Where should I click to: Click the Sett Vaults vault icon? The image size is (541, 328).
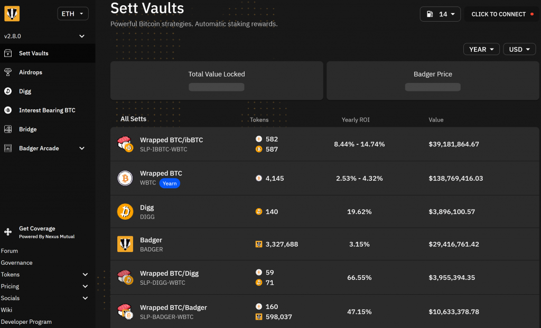(x=8, y=53)
